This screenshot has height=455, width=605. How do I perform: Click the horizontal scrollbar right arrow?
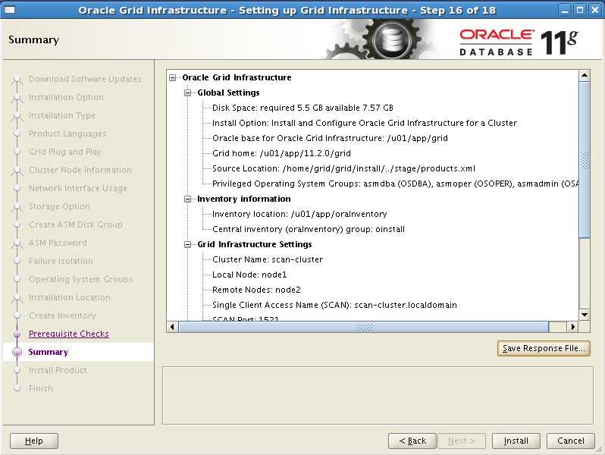point(573,327)
